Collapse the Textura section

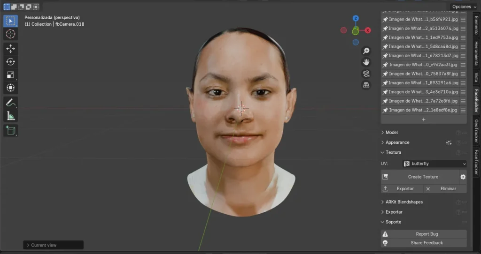click(393, 152)
